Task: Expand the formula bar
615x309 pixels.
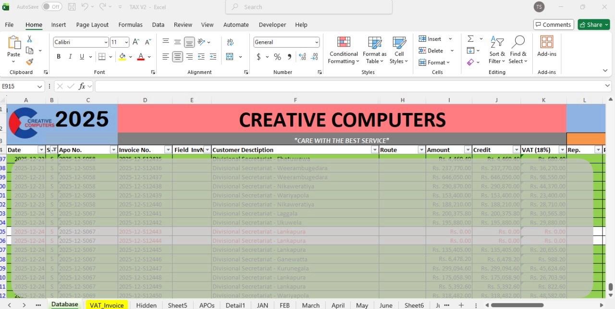Action: pyautogui.click(x=608, y=86)
